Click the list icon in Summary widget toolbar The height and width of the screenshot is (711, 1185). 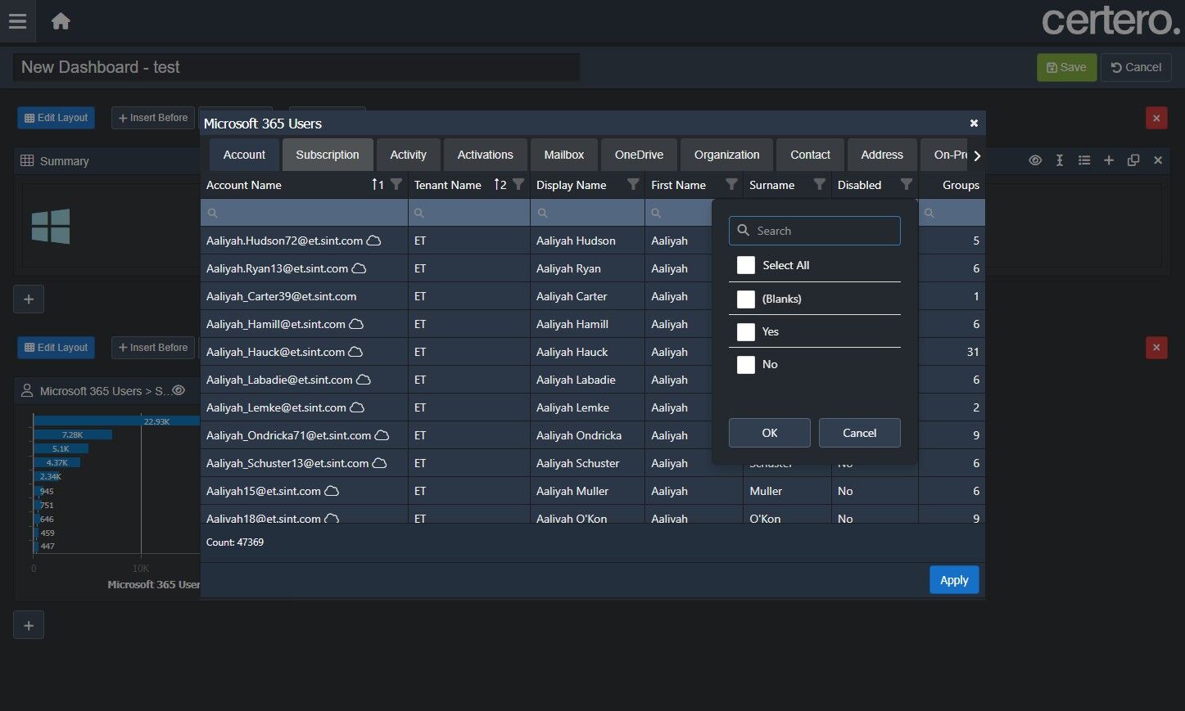[1084, 160]
